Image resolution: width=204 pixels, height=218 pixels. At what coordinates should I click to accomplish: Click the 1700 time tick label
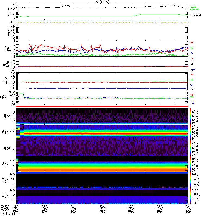[x=102, y=212]
